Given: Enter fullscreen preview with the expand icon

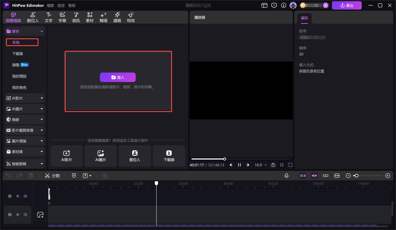Looking at the screenshot, I should point(290,165).
